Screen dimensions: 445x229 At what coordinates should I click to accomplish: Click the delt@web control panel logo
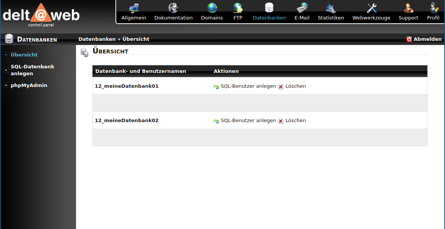coord(41,15)
